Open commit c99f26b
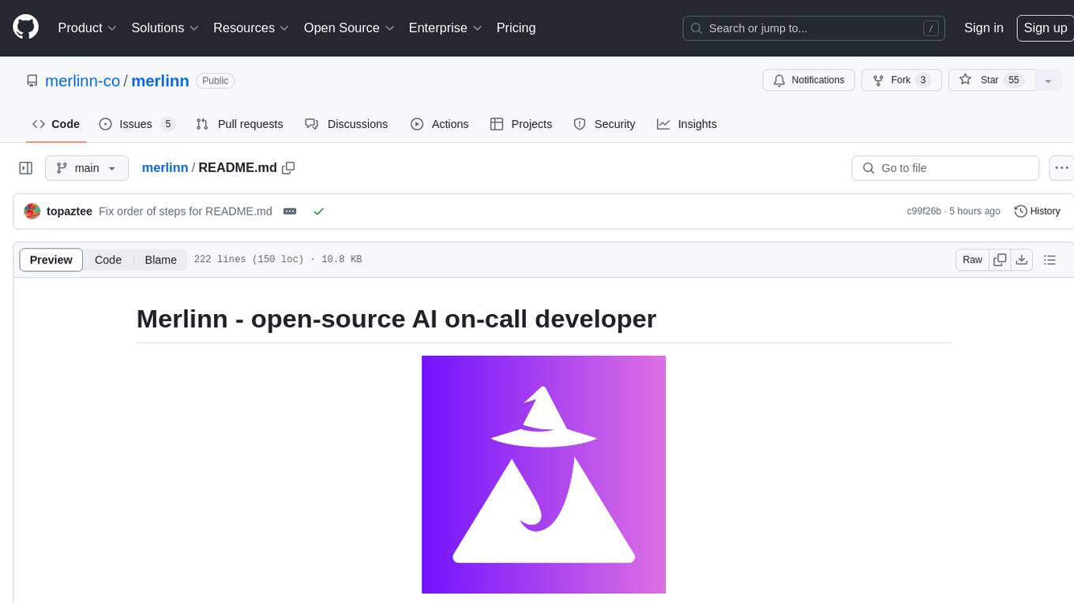This screenshot has height=603, width=1074. pyautogui.click(x=924, y=212)
